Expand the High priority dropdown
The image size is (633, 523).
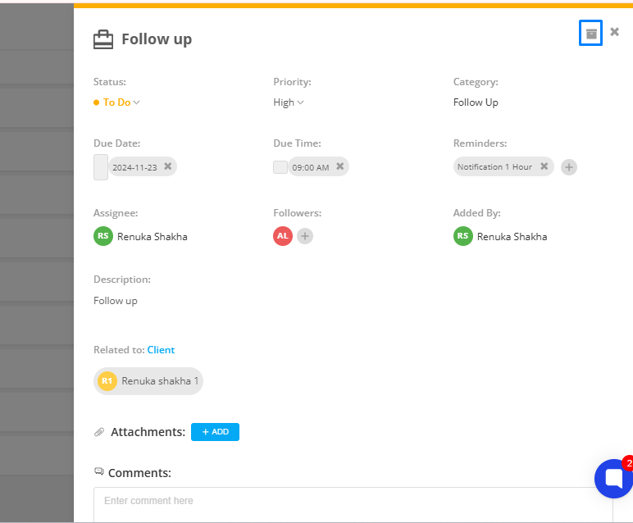pos(289,102)
